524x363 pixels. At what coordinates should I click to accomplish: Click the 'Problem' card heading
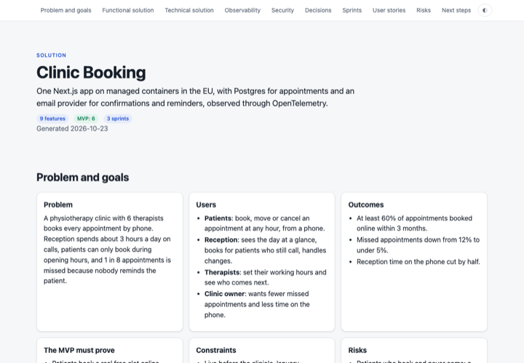pyautogui.click(x=58, y=204)
